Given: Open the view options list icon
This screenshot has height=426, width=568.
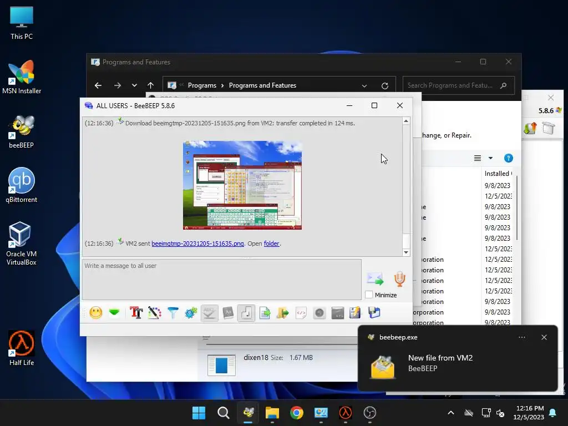Looking at the screenshot, I should tap(478, 158).
